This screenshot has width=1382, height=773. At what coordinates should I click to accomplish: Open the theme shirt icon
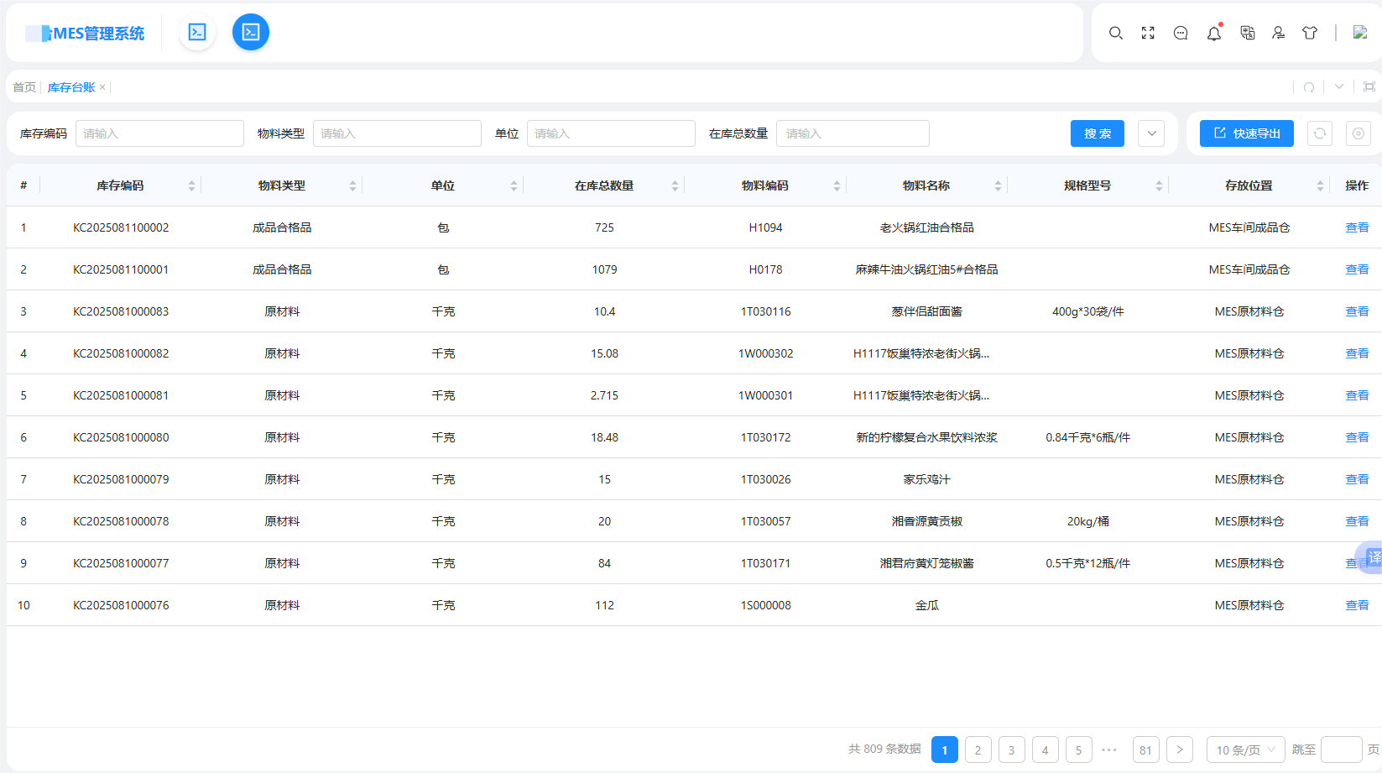(1310, 33)
